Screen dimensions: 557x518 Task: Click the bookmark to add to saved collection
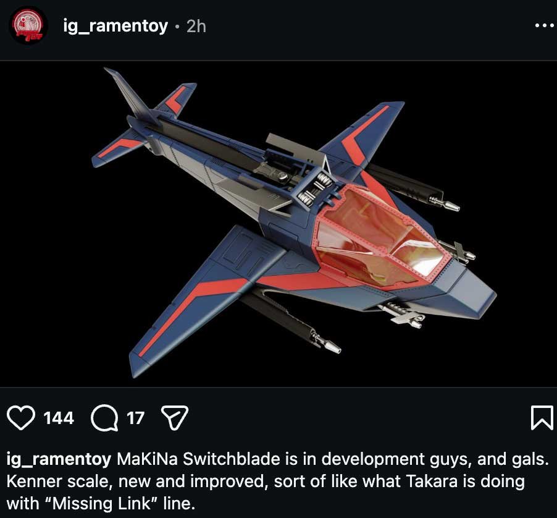pos(541,418)
